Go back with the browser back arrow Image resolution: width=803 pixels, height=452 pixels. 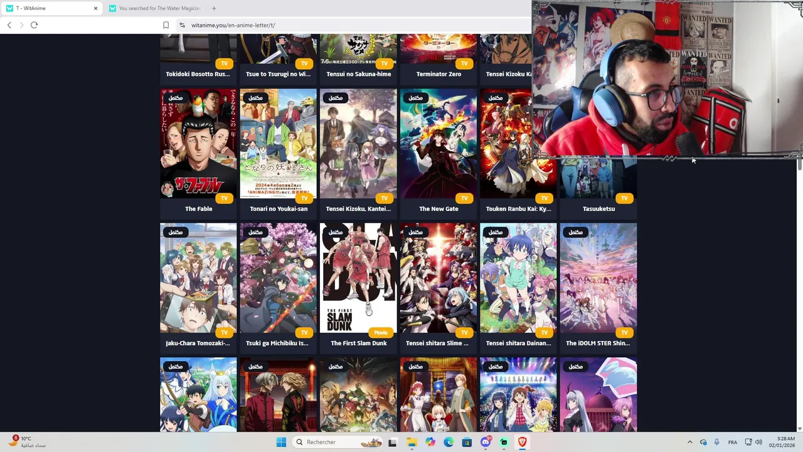pyautogui.click(x=9, y=25)
